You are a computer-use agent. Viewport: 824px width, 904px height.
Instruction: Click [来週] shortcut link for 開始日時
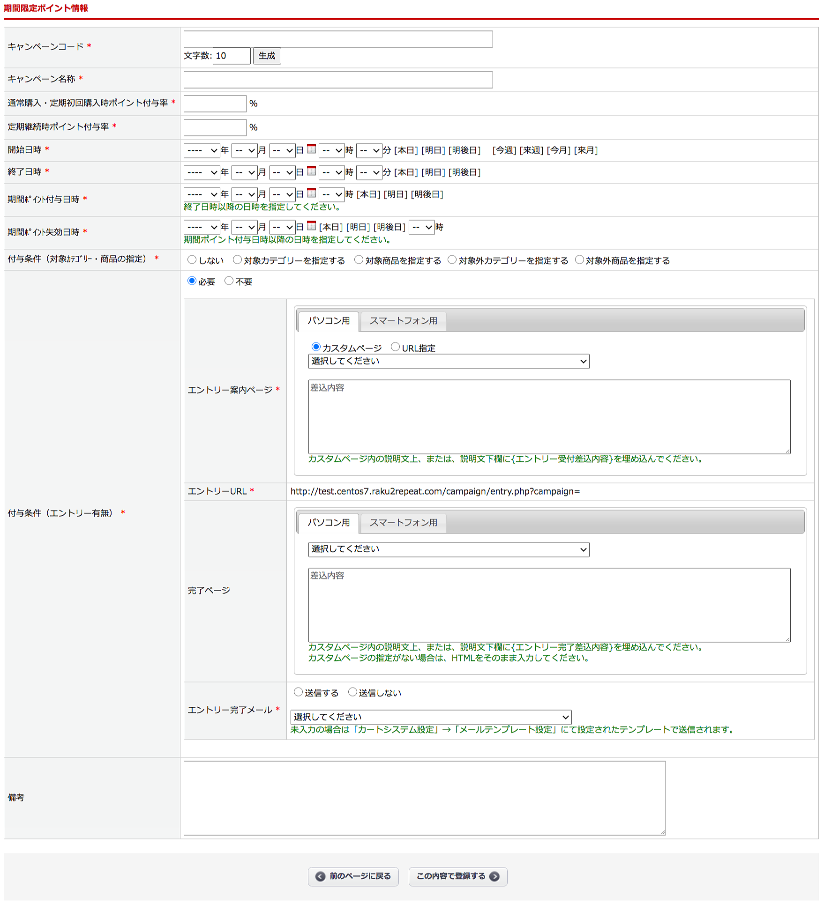[x=532, y=150]
